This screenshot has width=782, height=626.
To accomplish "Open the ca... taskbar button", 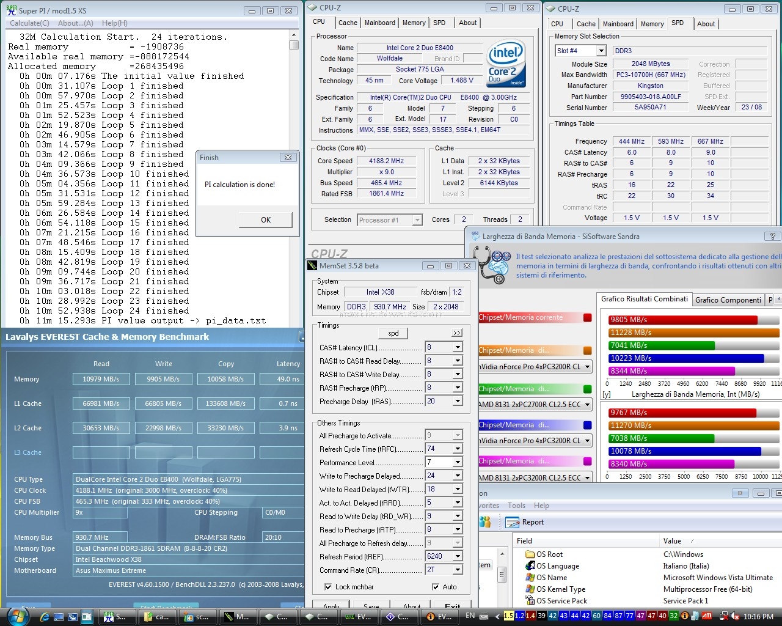I will tap(156, 616).
